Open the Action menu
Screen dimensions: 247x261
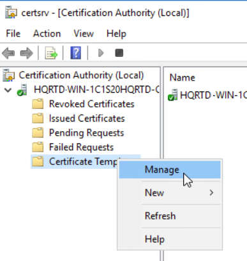click(47, 34)
